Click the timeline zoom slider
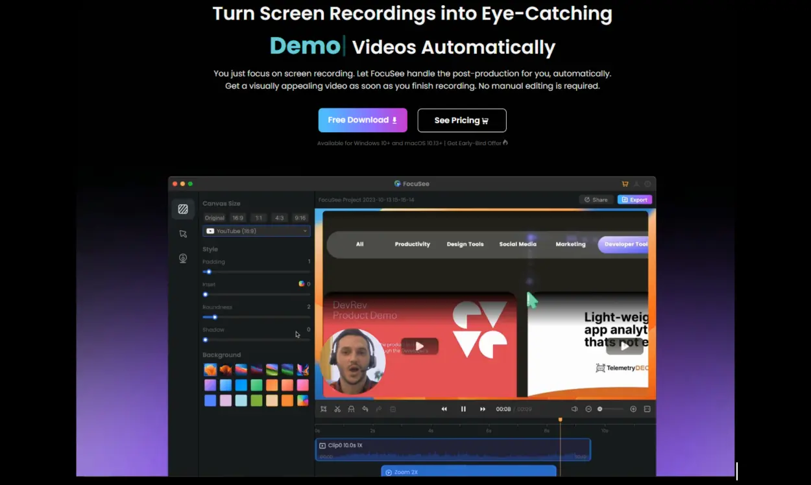The image size is (811, 485). click(x=611, y=409)
